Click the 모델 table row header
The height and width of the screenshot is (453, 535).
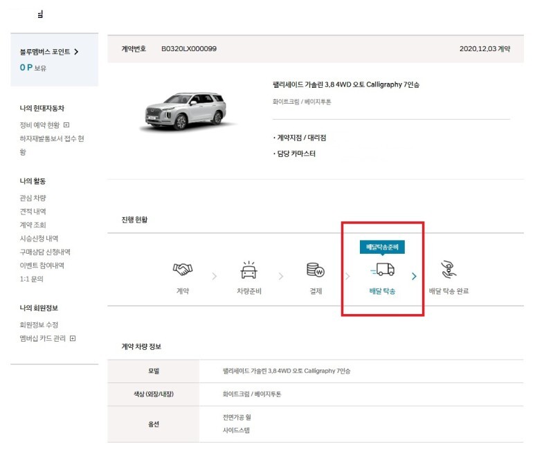coord(154,371)
